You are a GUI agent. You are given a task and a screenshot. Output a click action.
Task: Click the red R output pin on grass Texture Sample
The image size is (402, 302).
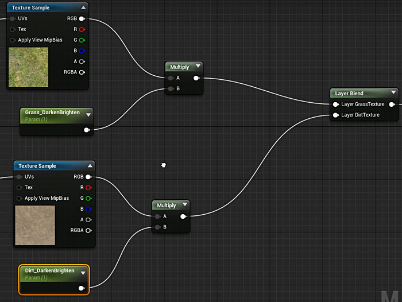(x=82, y=29)
